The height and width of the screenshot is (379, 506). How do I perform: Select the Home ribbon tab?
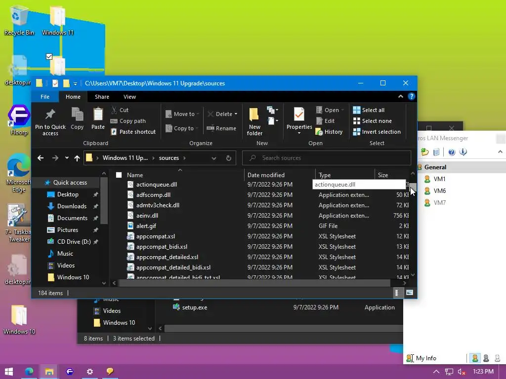point(73,97)
